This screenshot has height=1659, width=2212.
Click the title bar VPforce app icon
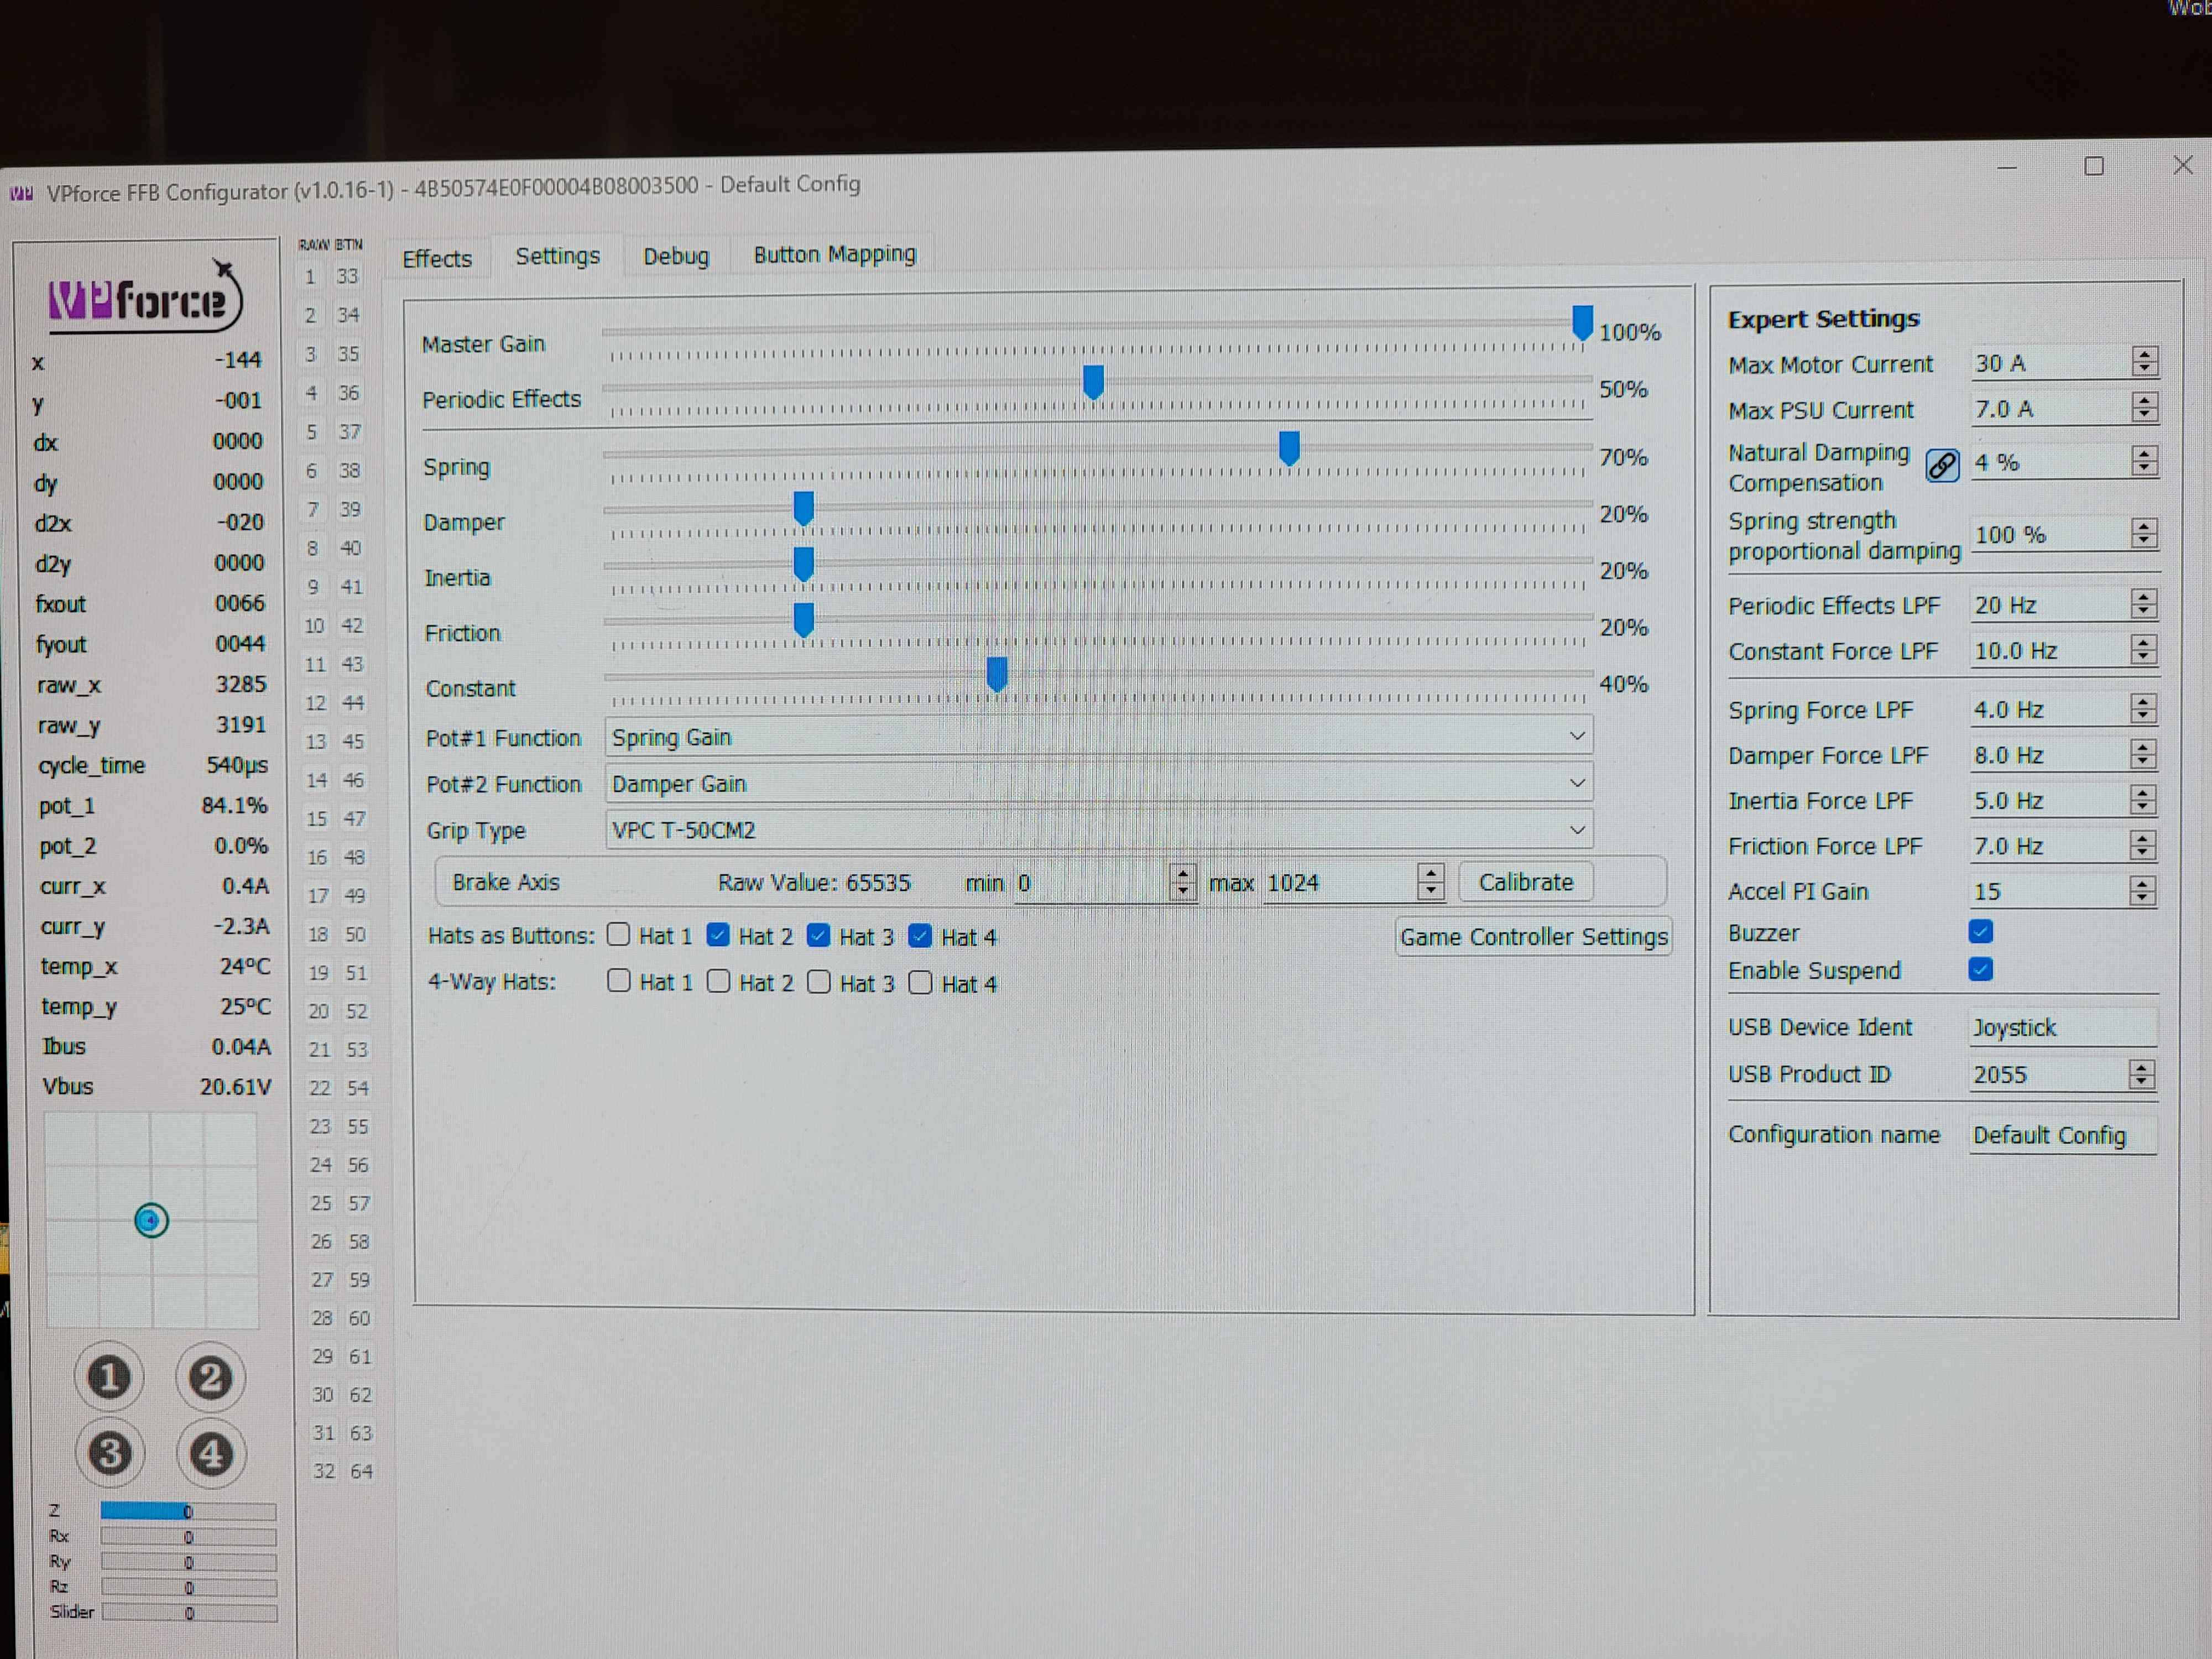click(22, 193)
